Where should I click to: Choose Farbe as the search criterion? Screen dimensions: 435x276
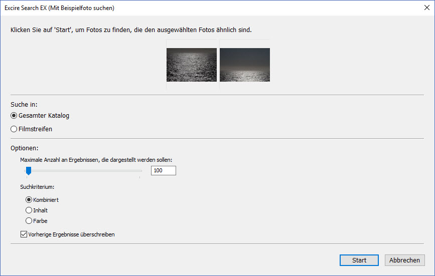tap(29, 220)
